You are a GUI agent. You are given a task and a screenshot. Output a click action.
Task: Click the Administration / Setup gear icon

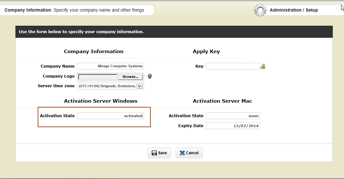coord(260,10)
